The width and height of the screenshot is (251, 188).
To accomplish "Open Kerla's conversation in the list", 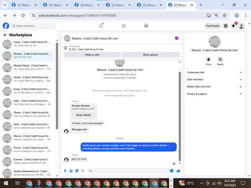I will point(28,126).
